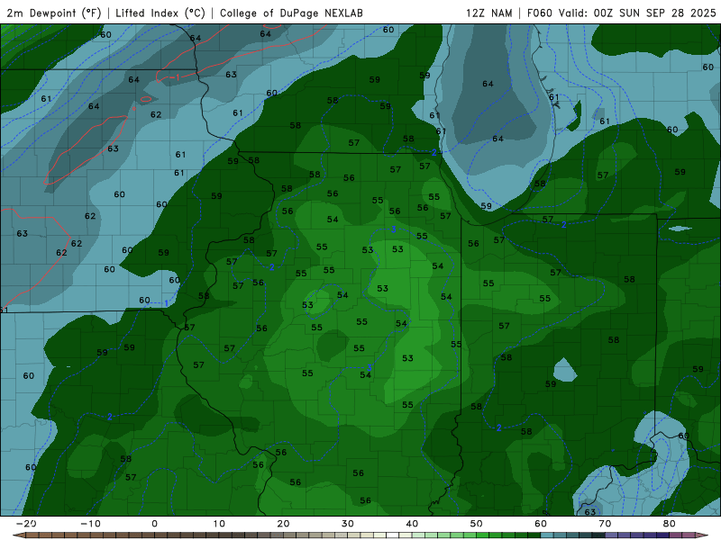Viewport: 721px width, 540px height.
Task: Click the "70" label on color scale
Action: point(605,524)
